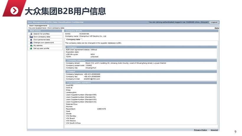The height and width of the screenshot is (136, 242).
Task: Follow the Privacy Policy link
Action: click(200, 130)
